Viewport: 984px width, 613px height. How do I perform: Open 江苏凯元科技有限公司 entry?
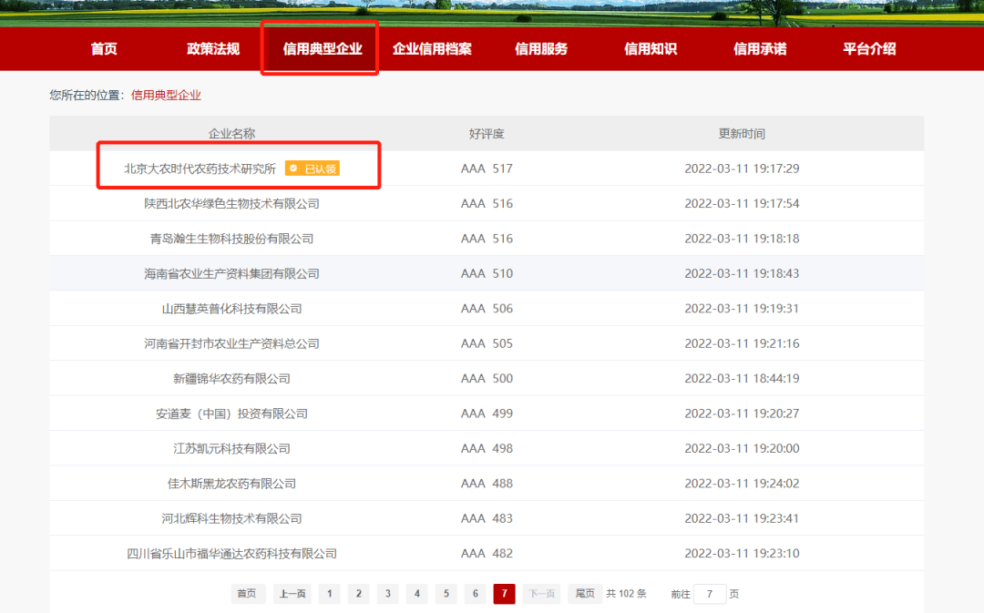click(231, 449)
